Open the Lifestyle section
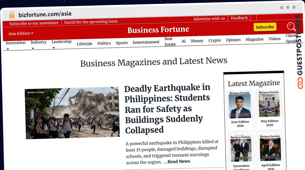305x170 pixels. click(x=84, y=44)
